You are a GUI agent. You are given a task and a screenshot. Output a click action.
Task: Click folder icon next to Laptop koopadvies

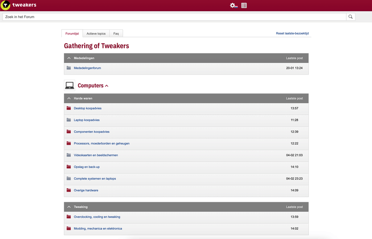point(69,120)
